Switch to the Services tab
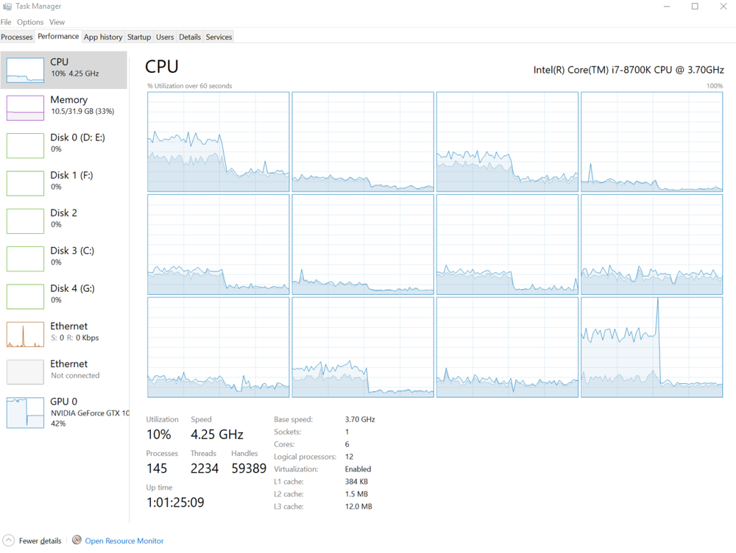736x553 pixels. pos(219,37)
